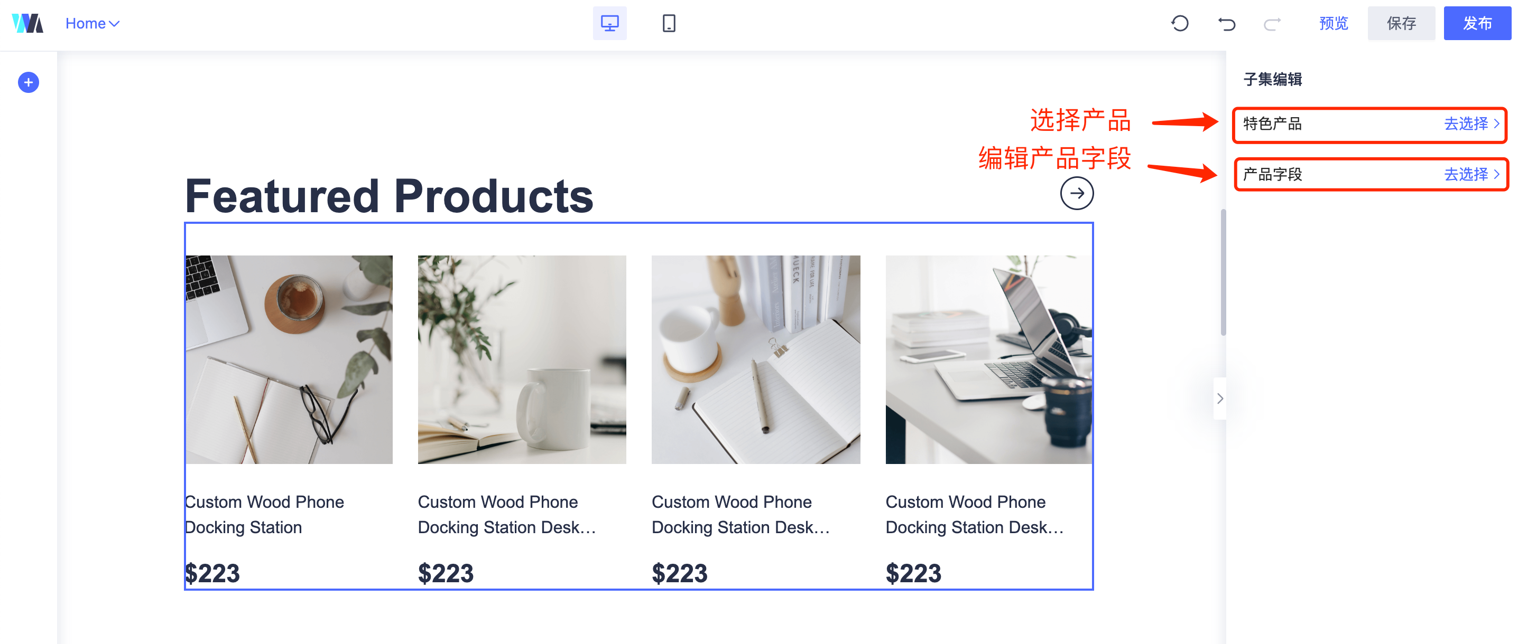Image resolution: width=1518 pixels, height=644 pixels.
Task: Save the page with 保存 button
Action: [1401, 24]
